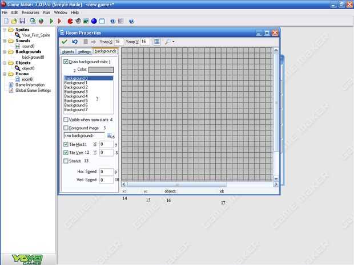Select object0 in the resource tree
Viewport: 354px width, 265px height.
[29, 68]
